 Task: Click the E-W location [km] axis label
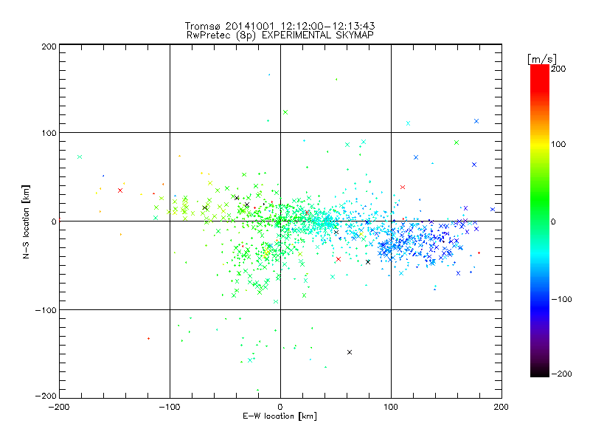point(280,416)
